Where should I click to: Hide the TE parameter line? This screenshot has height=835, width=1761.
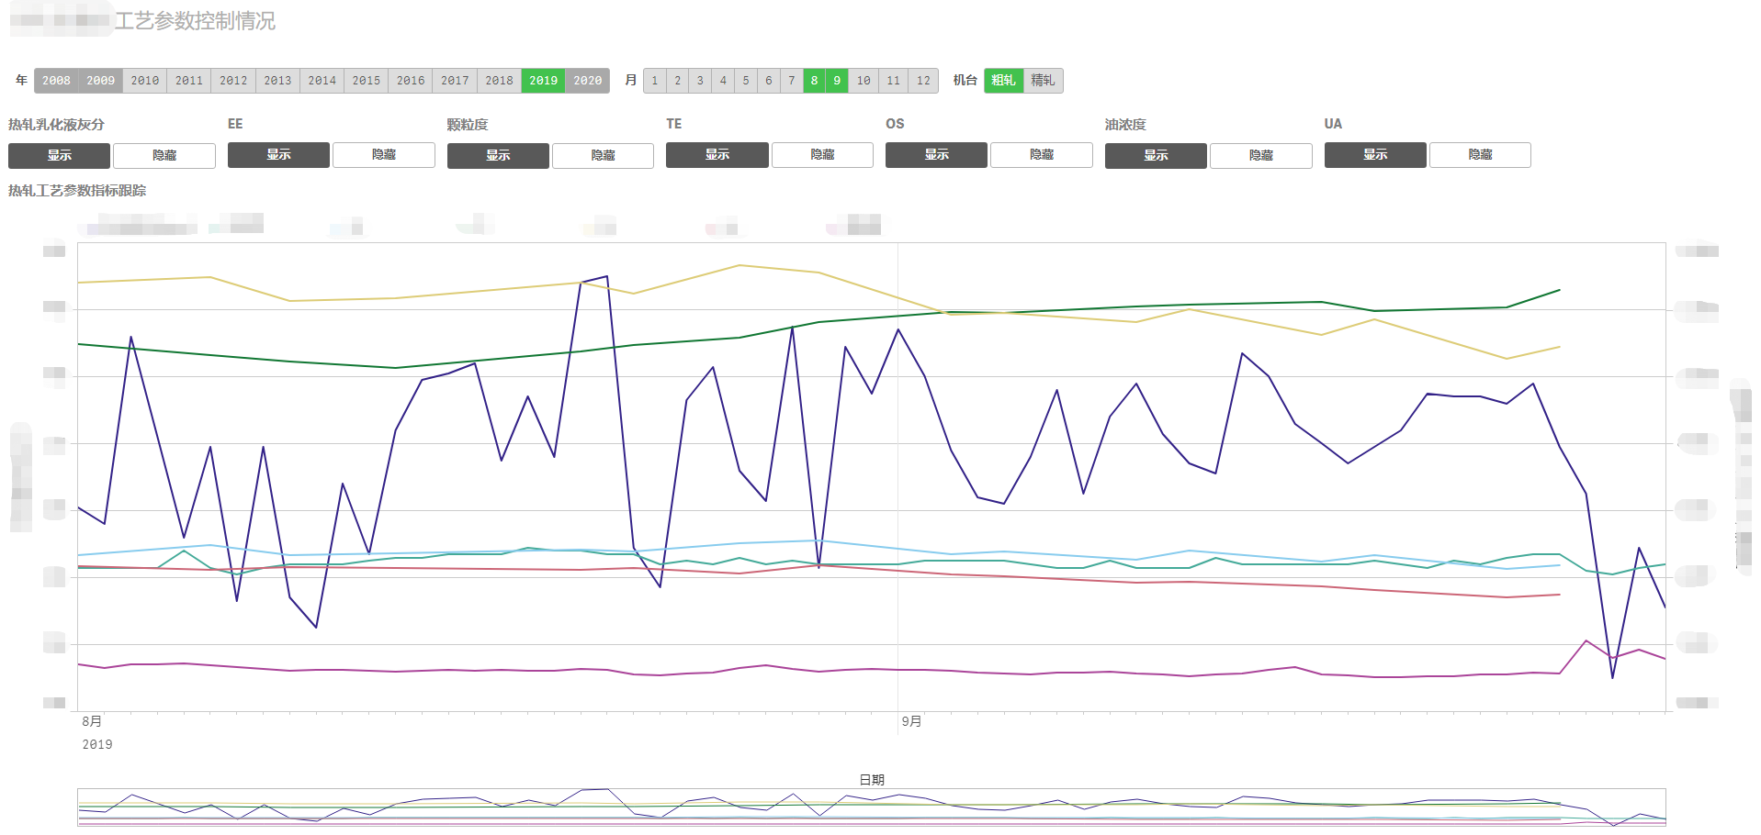point(822,155)
